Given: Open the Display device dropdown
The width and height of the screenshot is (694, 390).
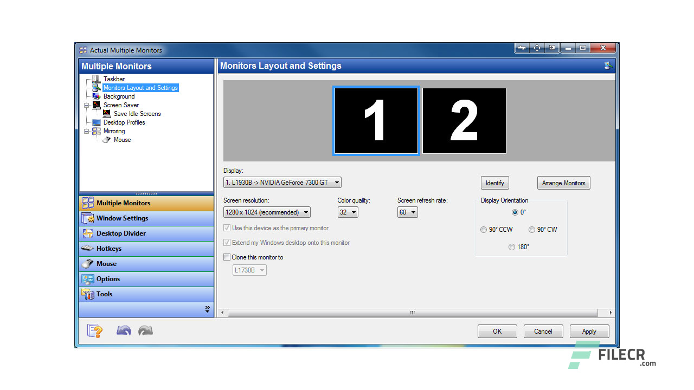Looking at the screenshot, I should click(x=282, y=183).
